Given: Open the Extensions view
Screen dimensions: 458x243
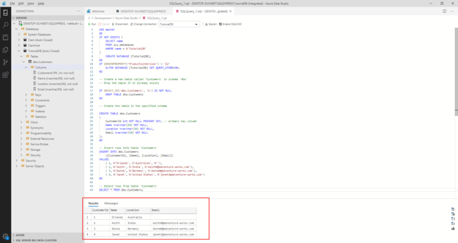Looking at the screenshot, I should pos(5,74).
